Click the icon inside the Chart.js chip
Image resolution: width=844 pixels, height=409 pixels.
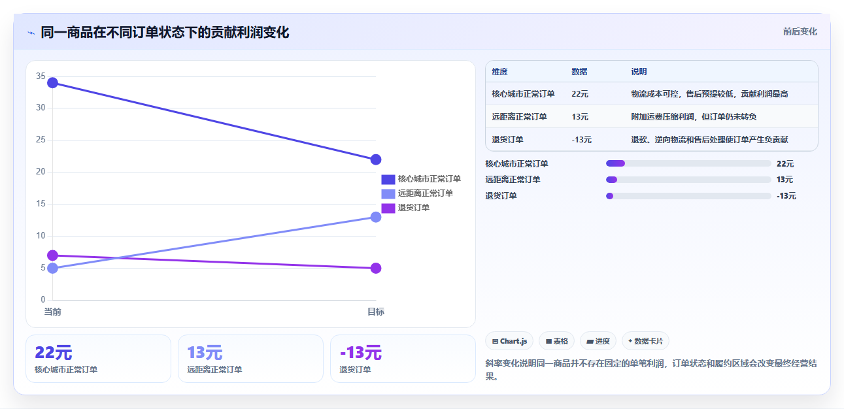[495, 341]
